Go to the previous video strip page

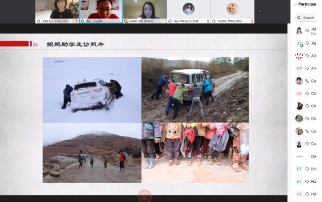pos(29,11)
